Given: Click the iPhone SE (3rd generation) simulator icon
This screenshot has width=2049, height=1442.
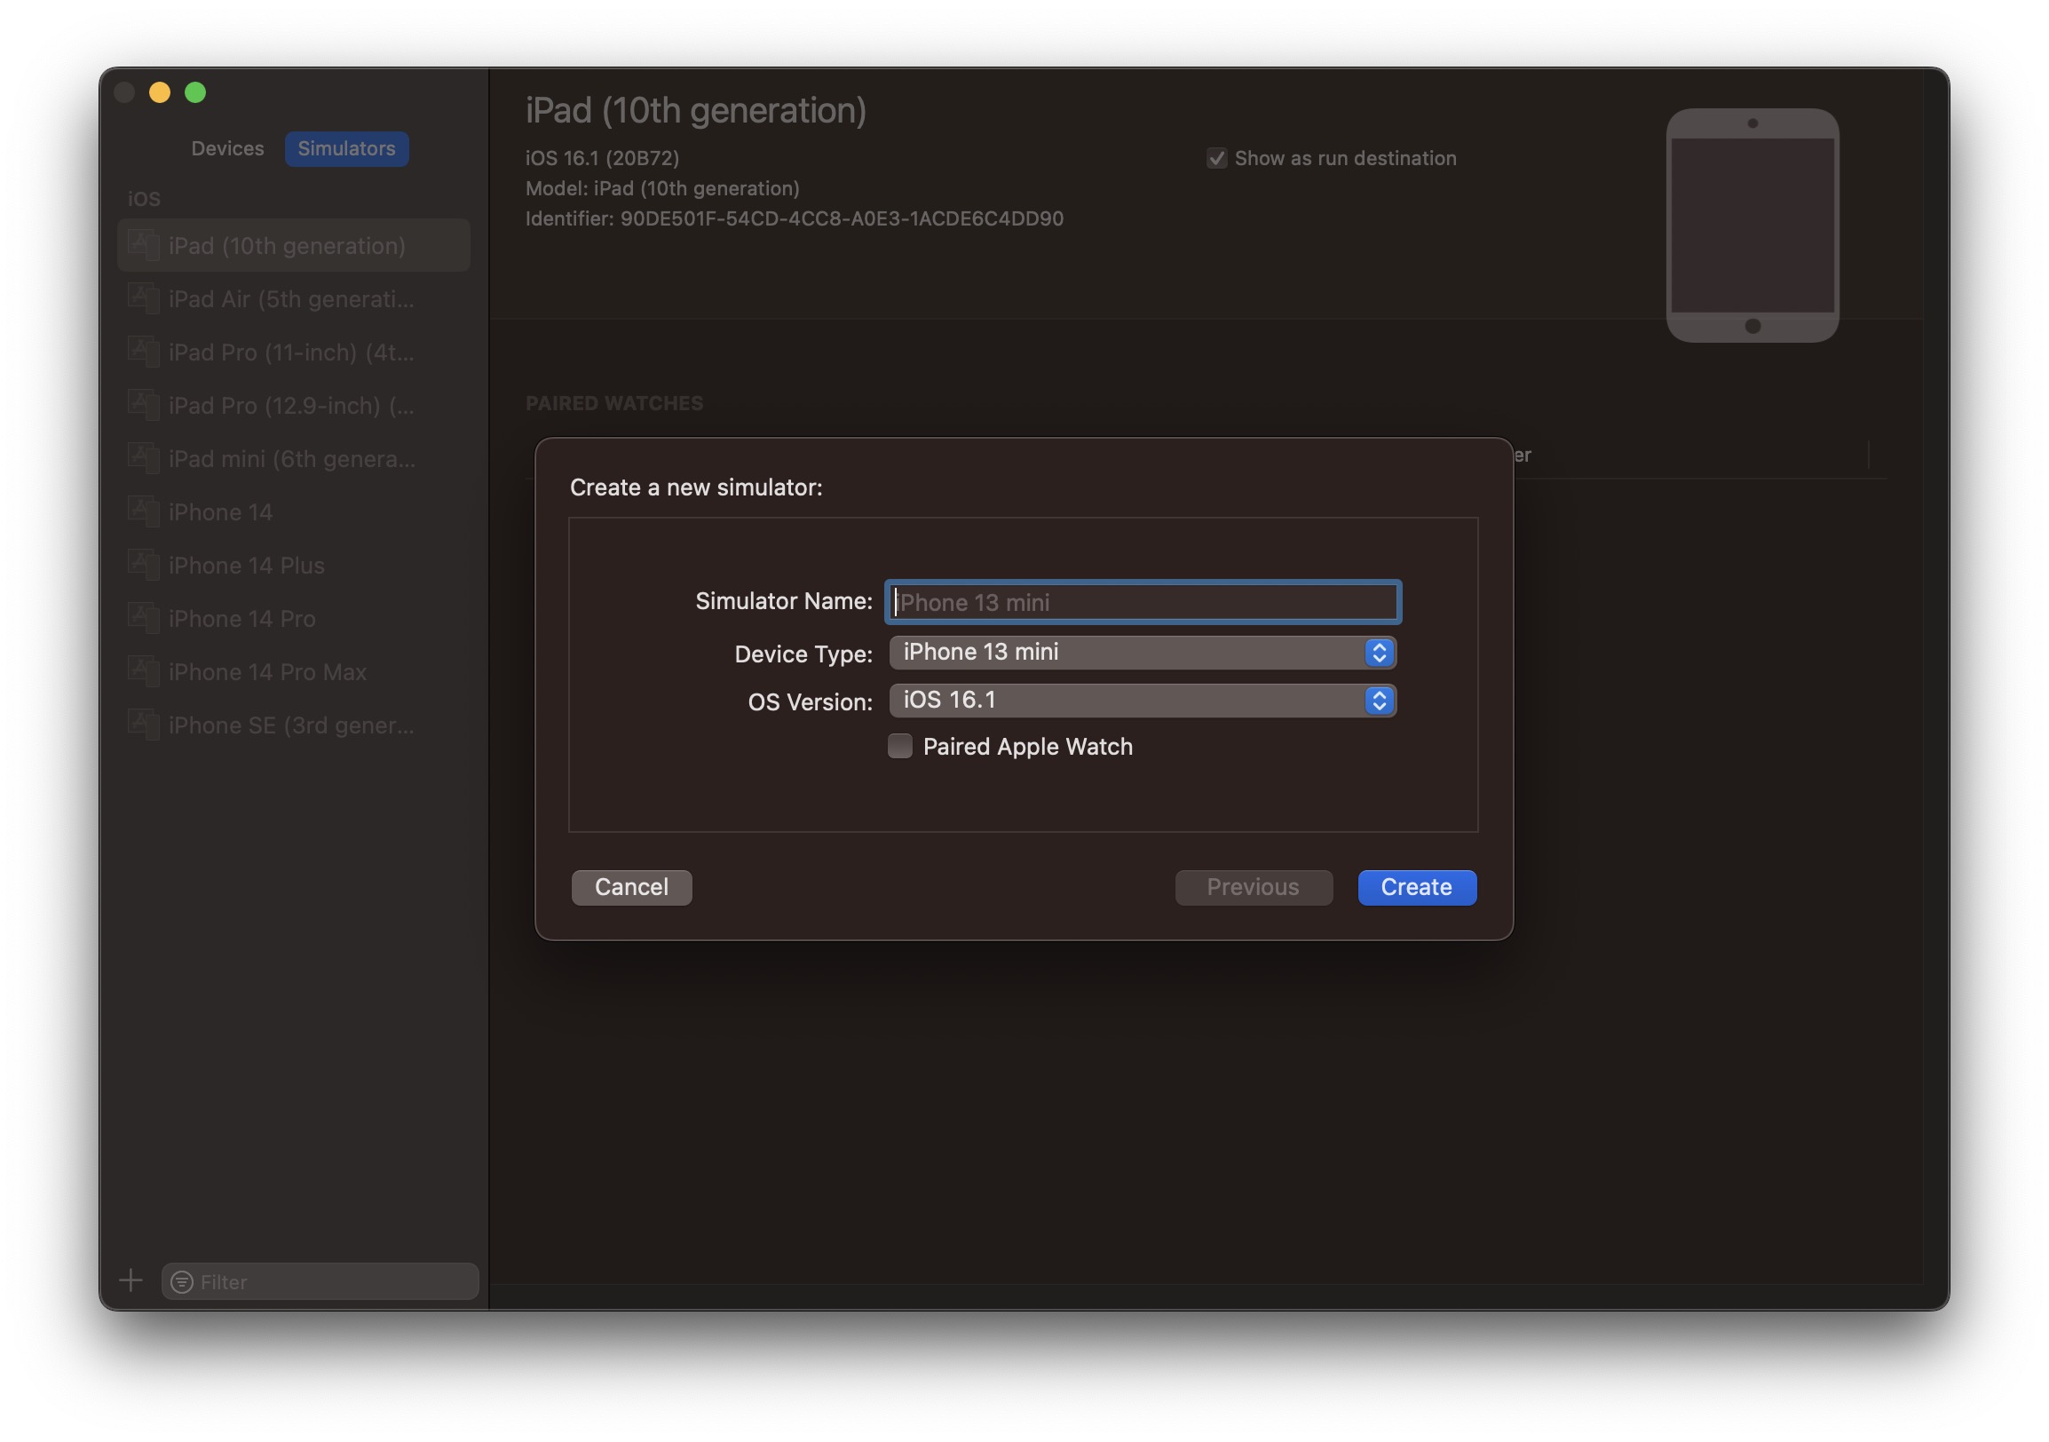Looking at the screenshot, I should tap(143, 725).
